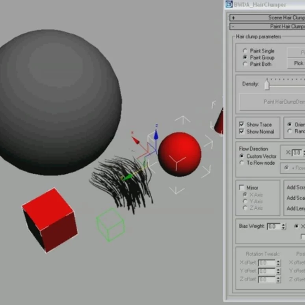Select the Paint Group radio button

click(245, 58)
